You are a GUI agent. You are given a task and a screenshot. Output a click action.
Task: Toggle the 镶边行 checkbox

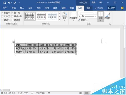pyautogui.click(x=2, y=20)
